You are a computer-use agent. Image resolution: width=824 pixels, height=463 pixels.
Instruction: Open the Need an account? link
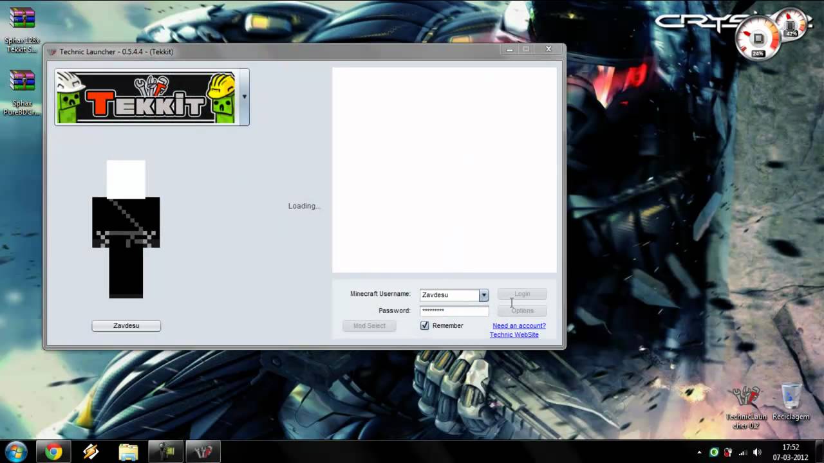point(519,326)
